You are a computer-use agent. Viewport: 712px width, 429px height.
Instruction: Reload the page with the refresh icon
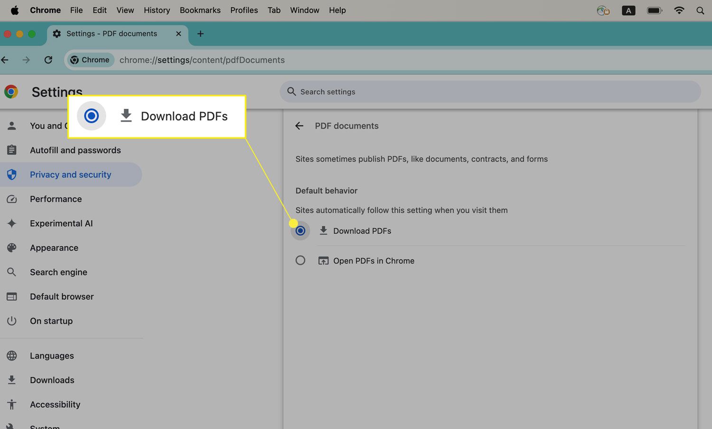[48, 60]
